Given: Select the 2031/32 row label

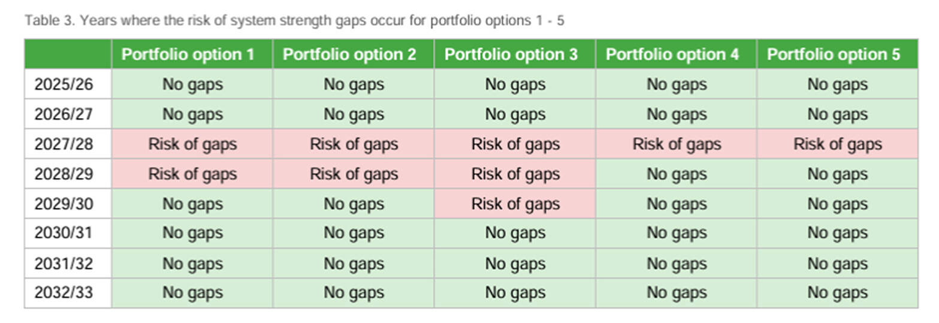Looking at the screenshot, I should point(65,264).
